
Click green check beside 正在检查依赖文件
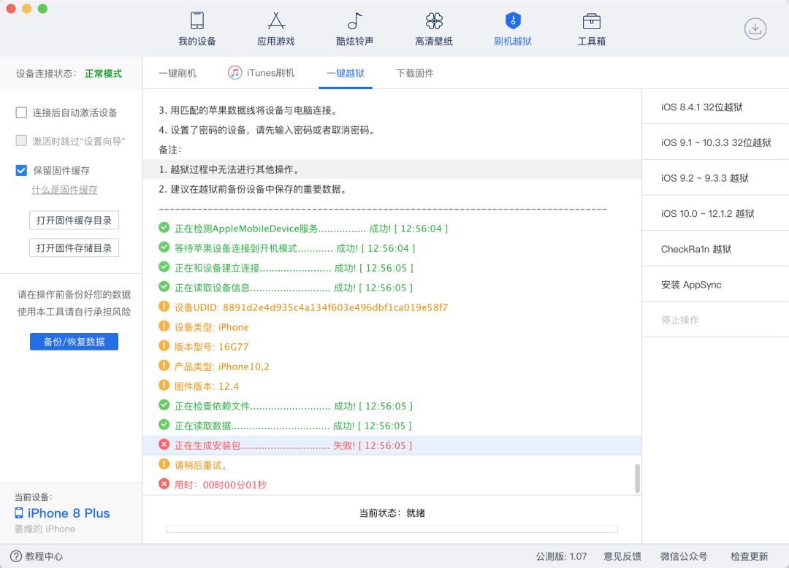pyautogui.click(x=164, y=405)
